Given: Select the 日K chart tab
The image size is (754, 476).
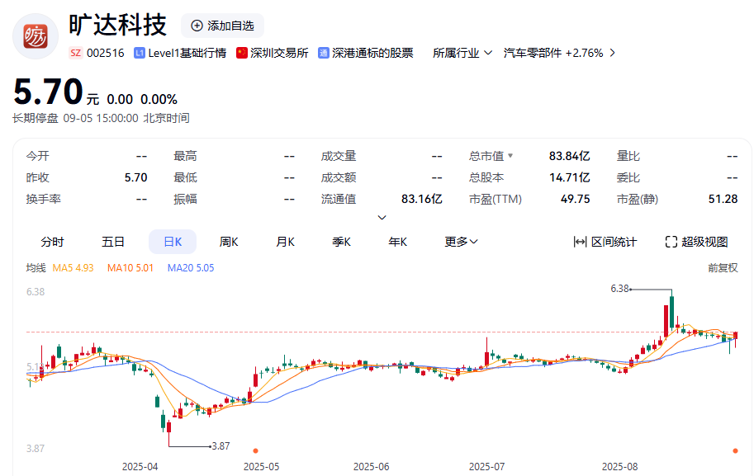Looking at the screenshot, I should pyautogui.click(x=173, y=242).
